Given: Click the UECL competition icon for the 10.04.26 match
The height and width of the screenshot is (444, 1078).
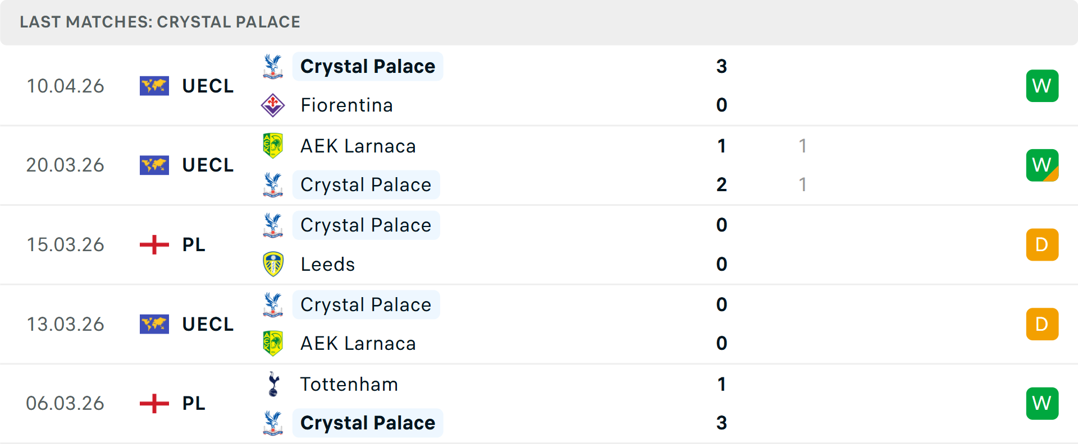Looking at the screenshot, I should [154, 86].
